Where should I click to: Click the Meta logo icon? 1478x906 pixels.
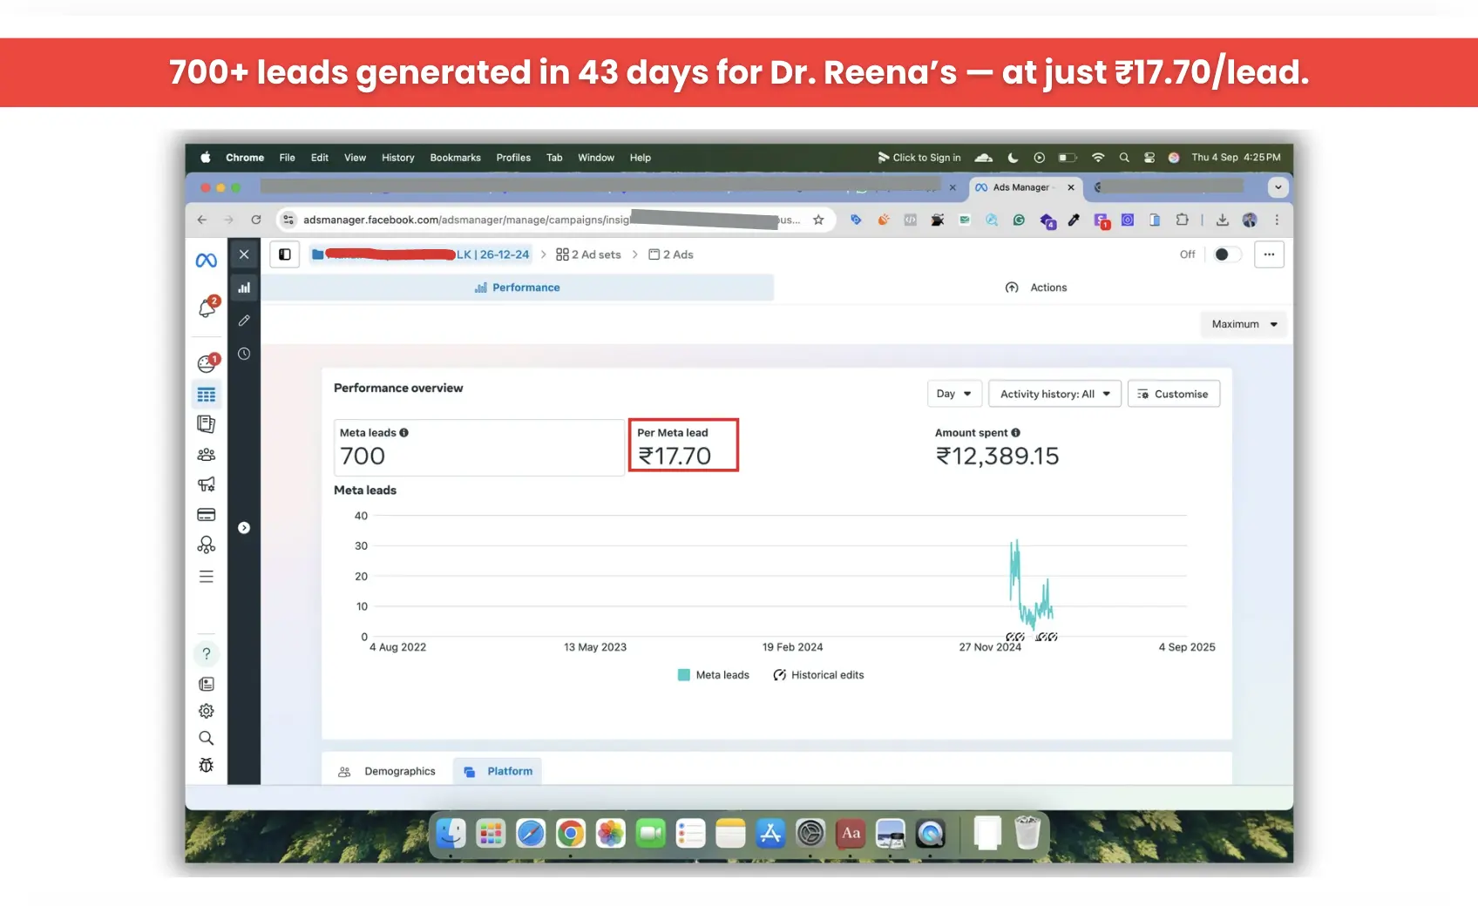click(x=207, y=260)
